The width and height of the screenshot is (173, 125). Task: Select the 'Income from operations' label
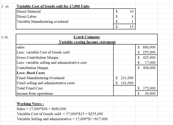35,93
